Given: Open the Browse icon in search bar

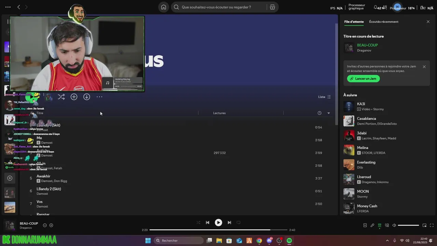Looking at the screenshot, I should click(x=272, y=7).
